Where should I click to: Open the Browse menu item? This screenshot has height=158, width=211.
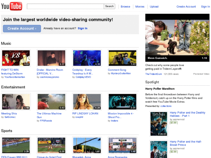pos(125,7)
